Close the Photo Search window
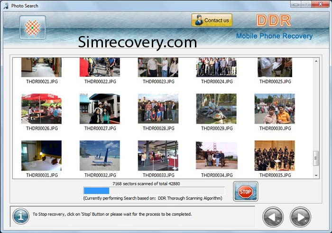Image resolution: width=332 pixels, height=233 pixels. coord(321,4)
